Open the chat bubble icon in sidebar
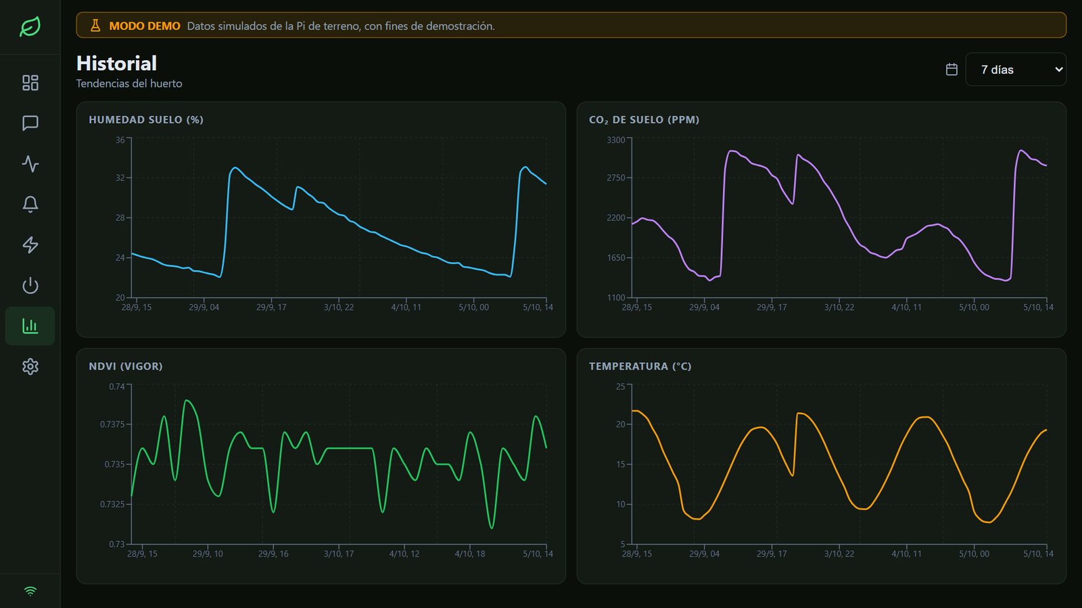 [x=30, y=123]
